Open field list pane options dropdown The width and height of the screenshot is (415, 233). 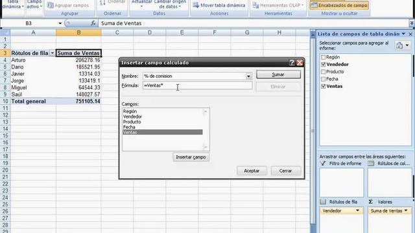(x=403, y=34)
